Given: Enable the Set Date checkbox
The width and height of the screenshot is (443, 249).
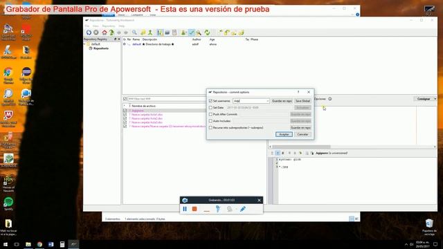Looking at the screenshot, I should [210, 108].
